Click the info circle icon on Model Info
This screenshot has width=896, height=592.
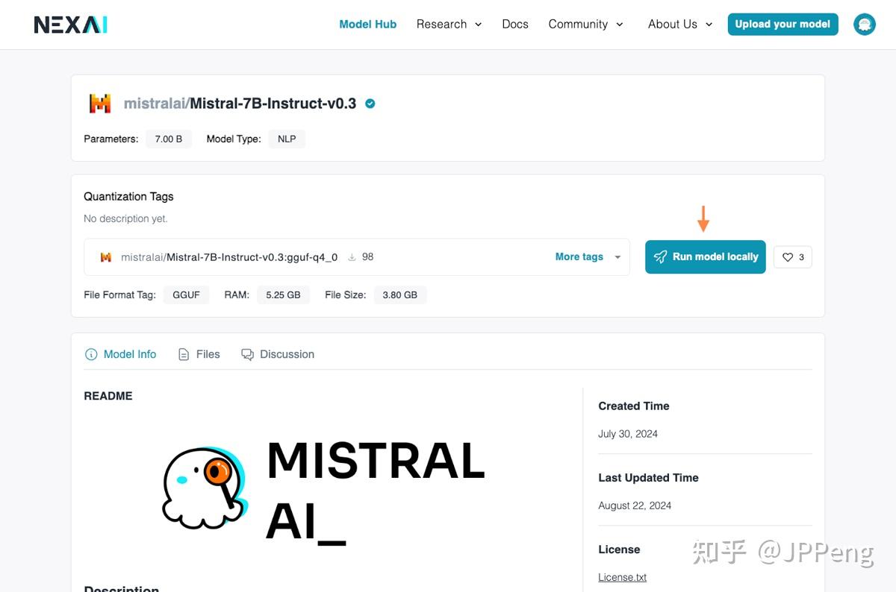(x=90, y=354)
